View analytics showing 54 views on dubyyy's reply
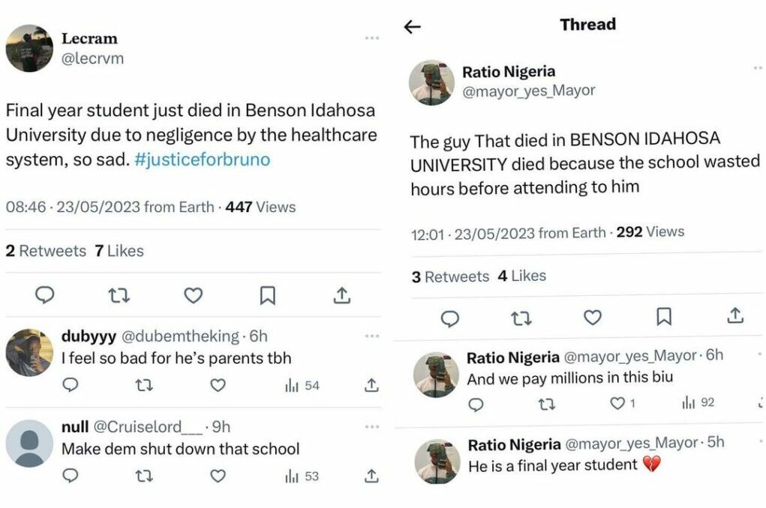The height and width of the screenshot is (508, 766). pyautogui.click(x=302, y=385)
